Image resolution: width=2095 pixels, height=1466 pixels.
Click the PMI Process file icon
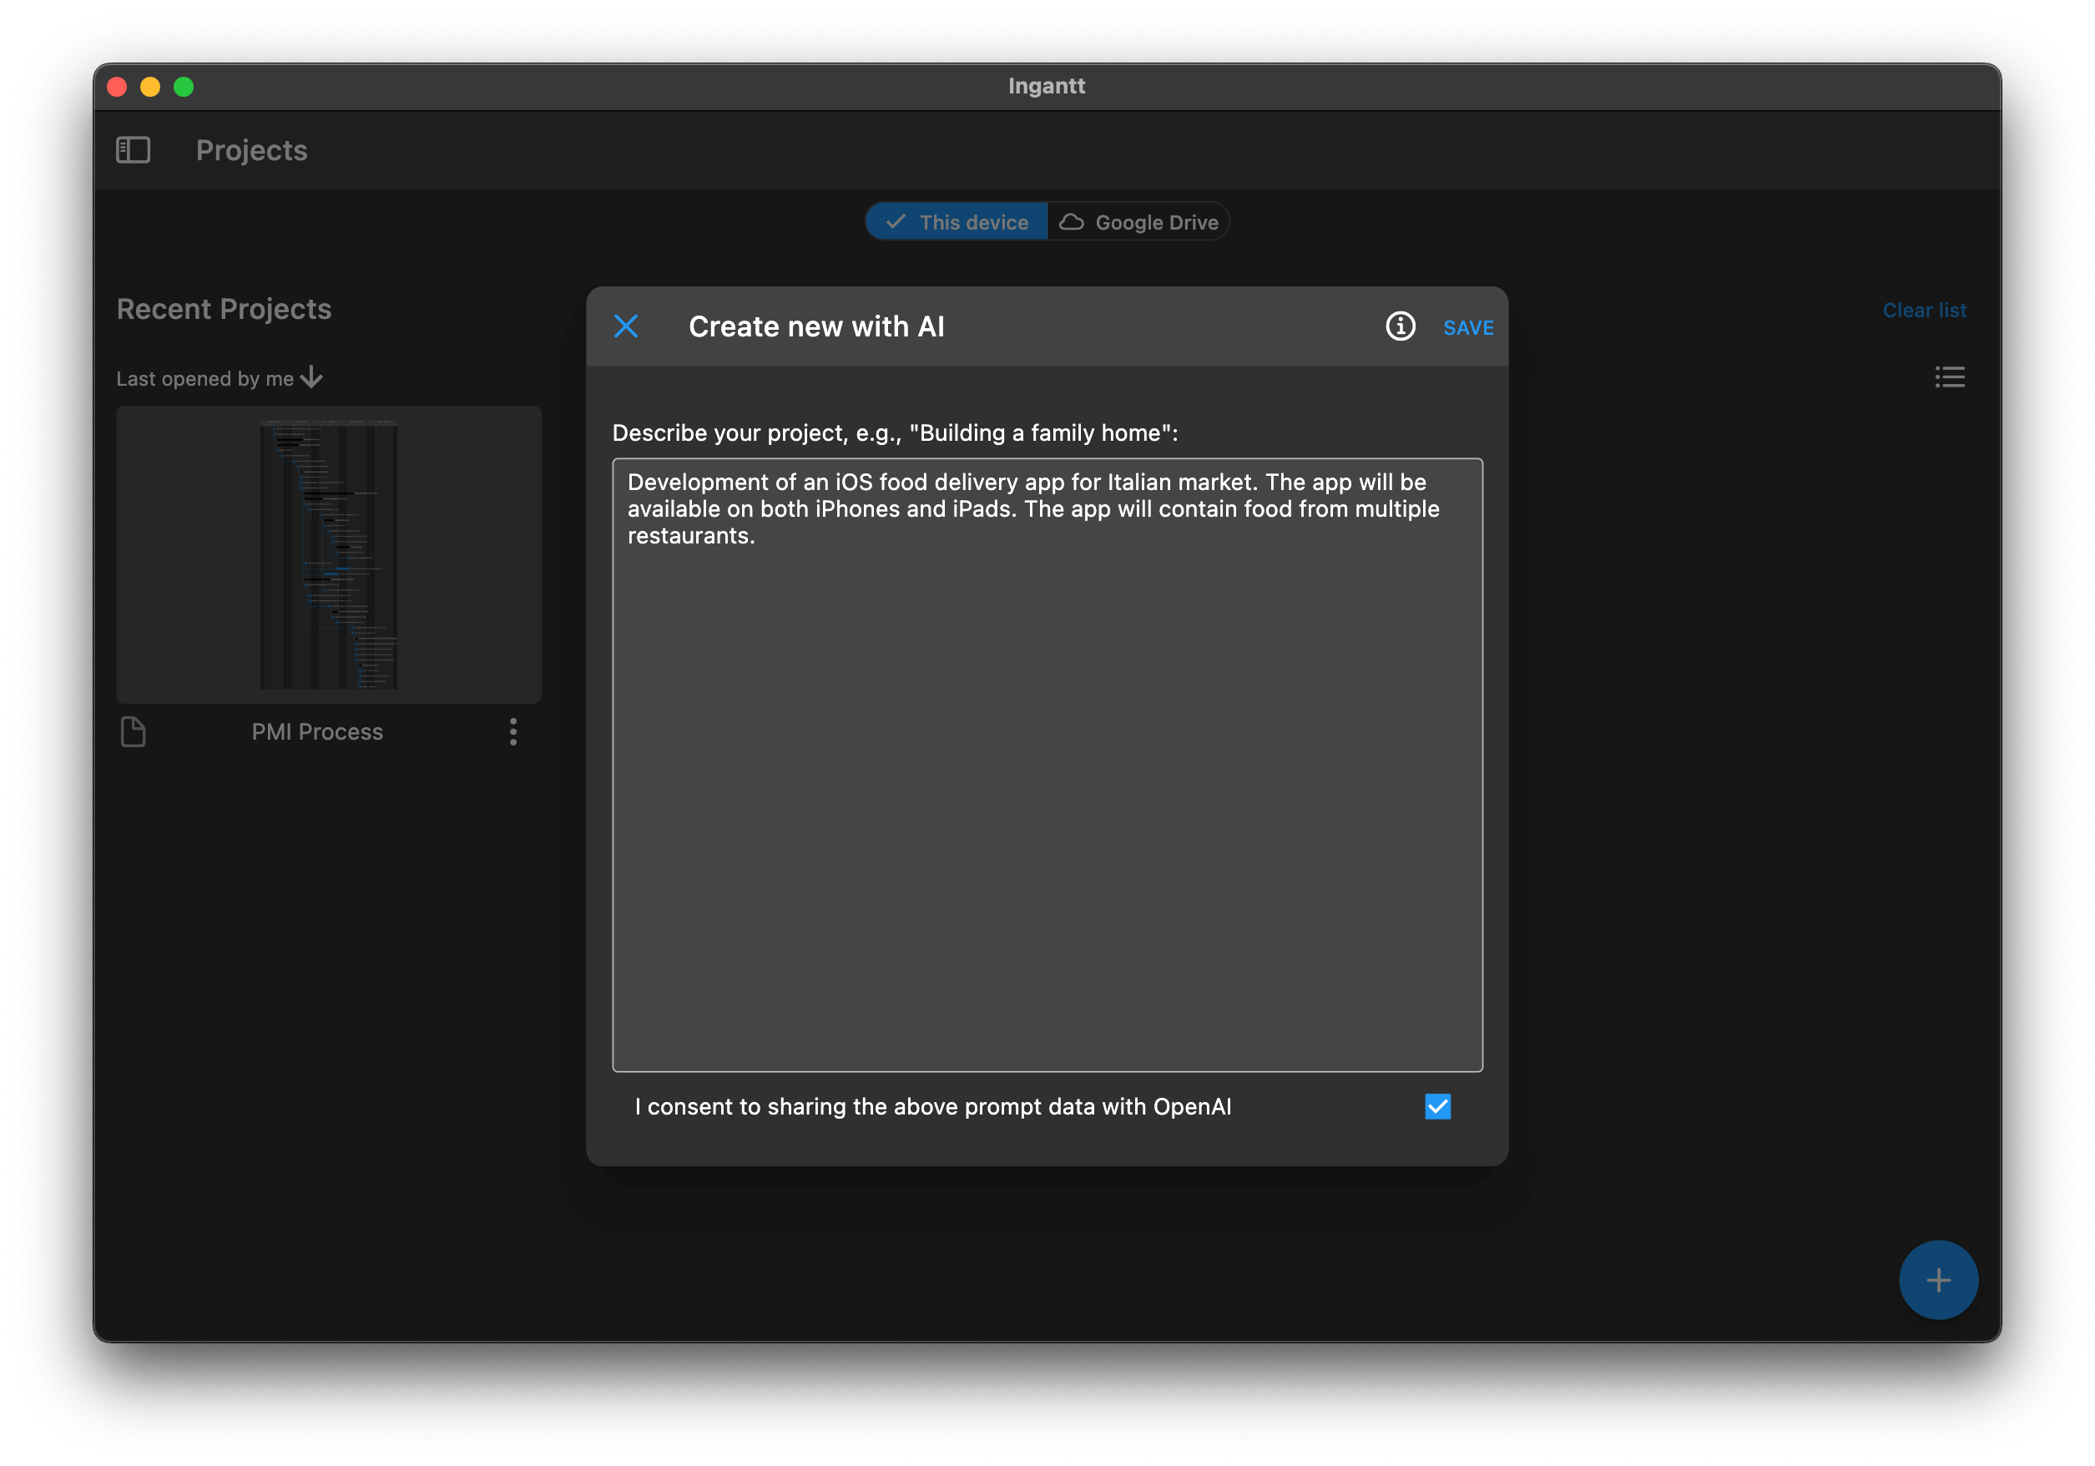(x=134, y=731)
